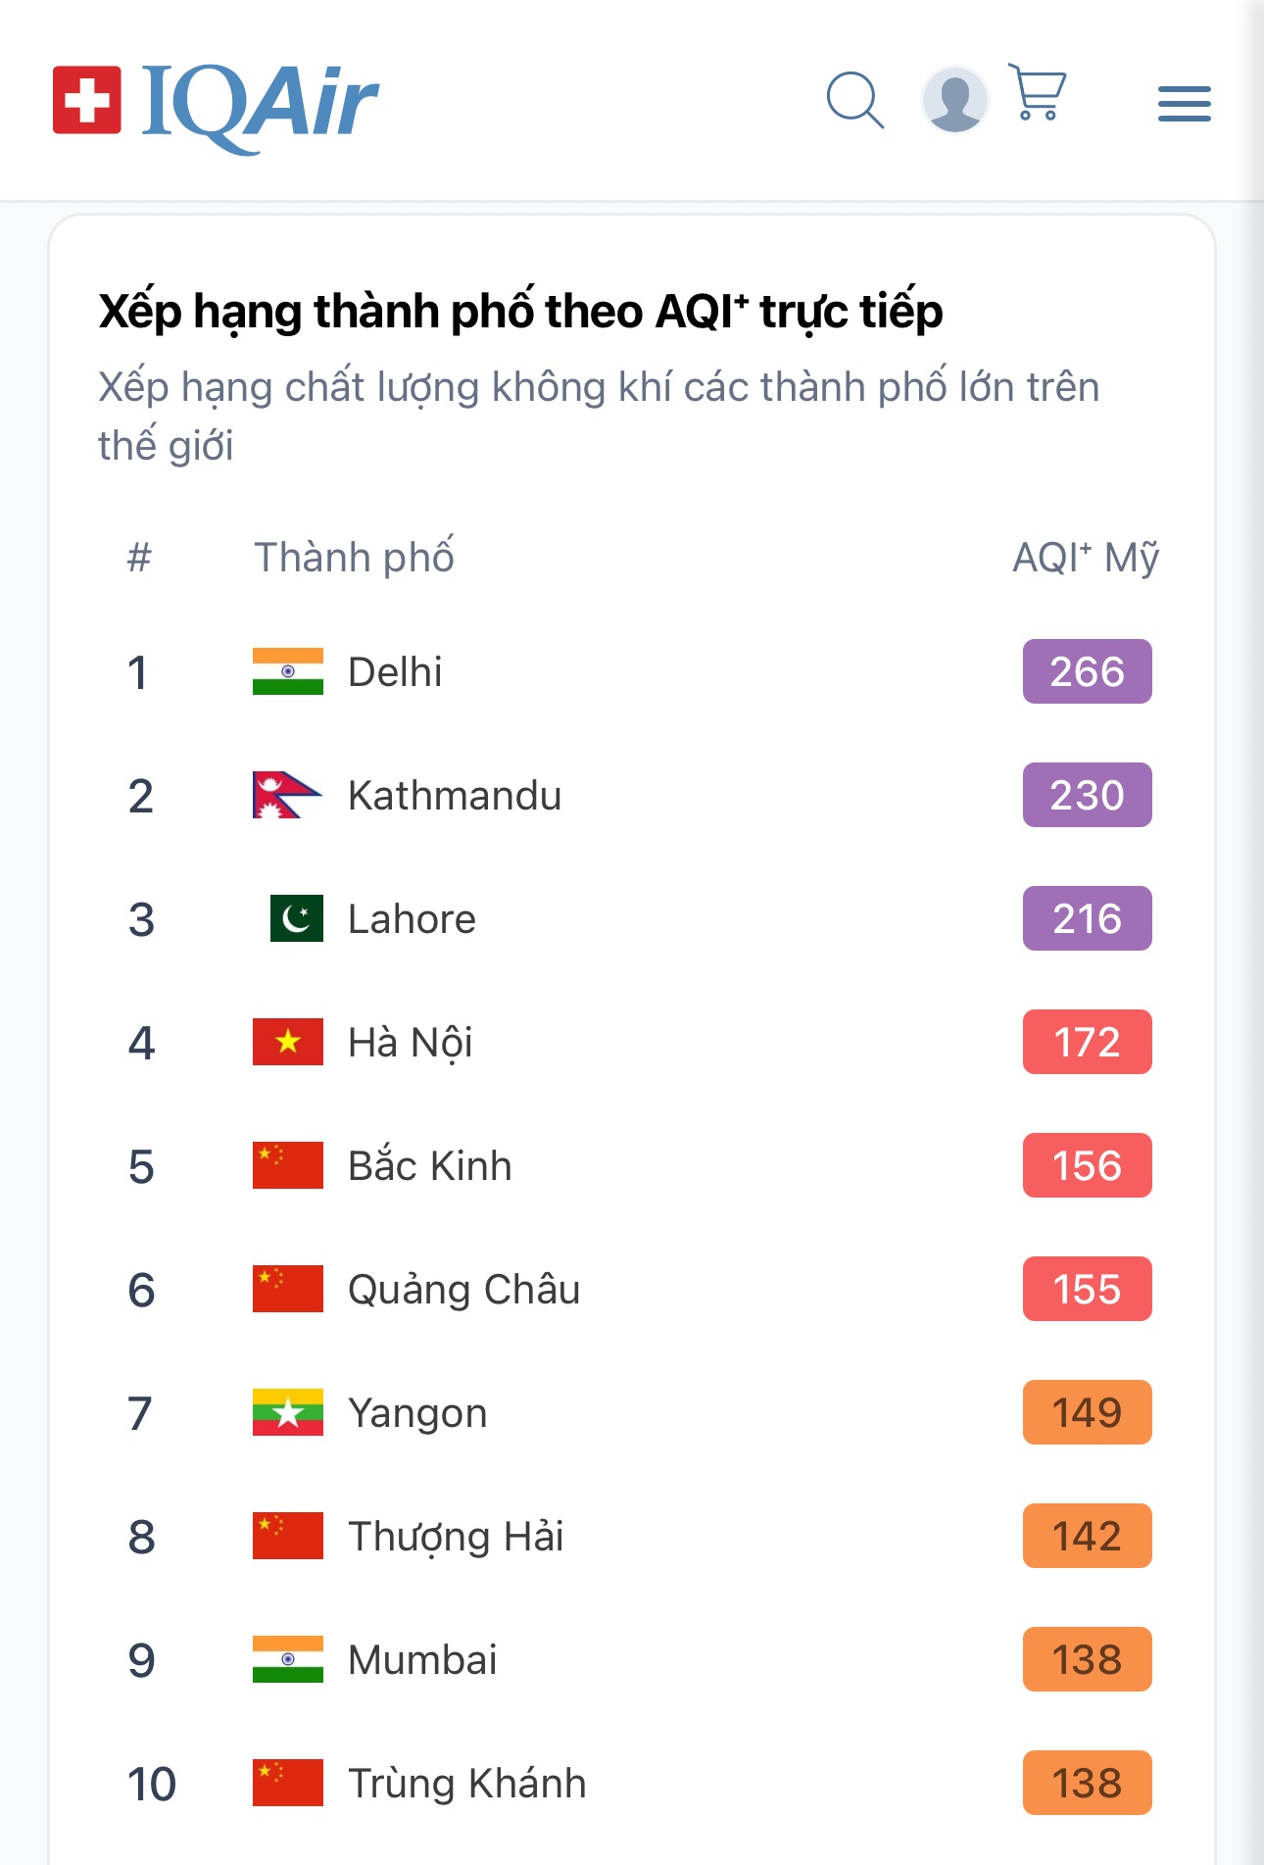This screenshot has width=1264, height=1865.
Task: Click the purple 266 AQI badge
Action: coord(1087,671)
